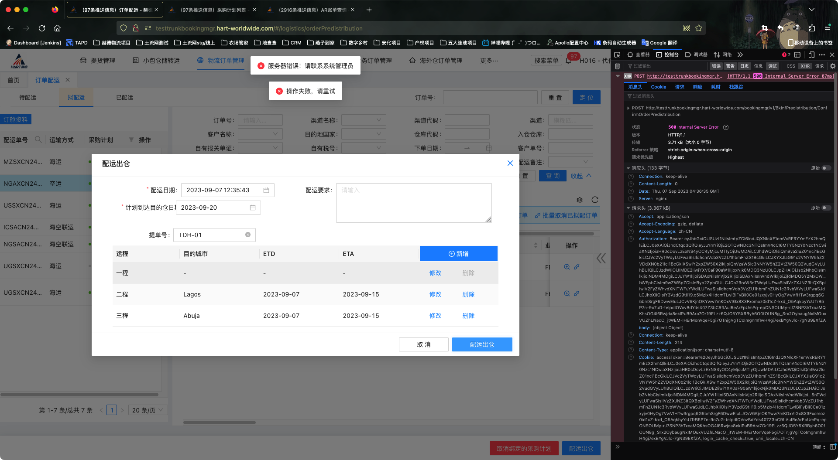Expand the POST request URL details
The height and width of the screenshot is (460, 838).
pos(628,108)
